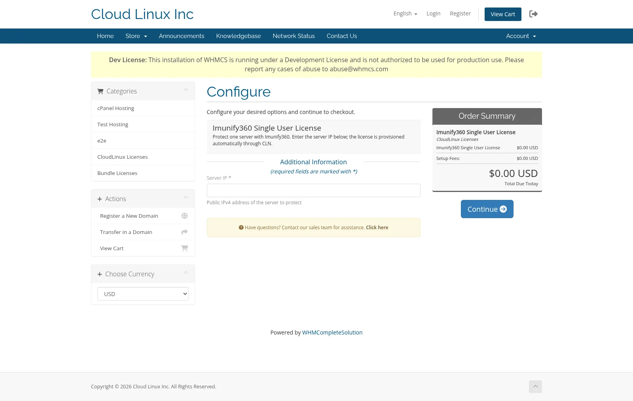Click the plus icon beside Actions heading
Image resolution: width=633 pixels, height=401 pixels.
[x=100, y=199]
